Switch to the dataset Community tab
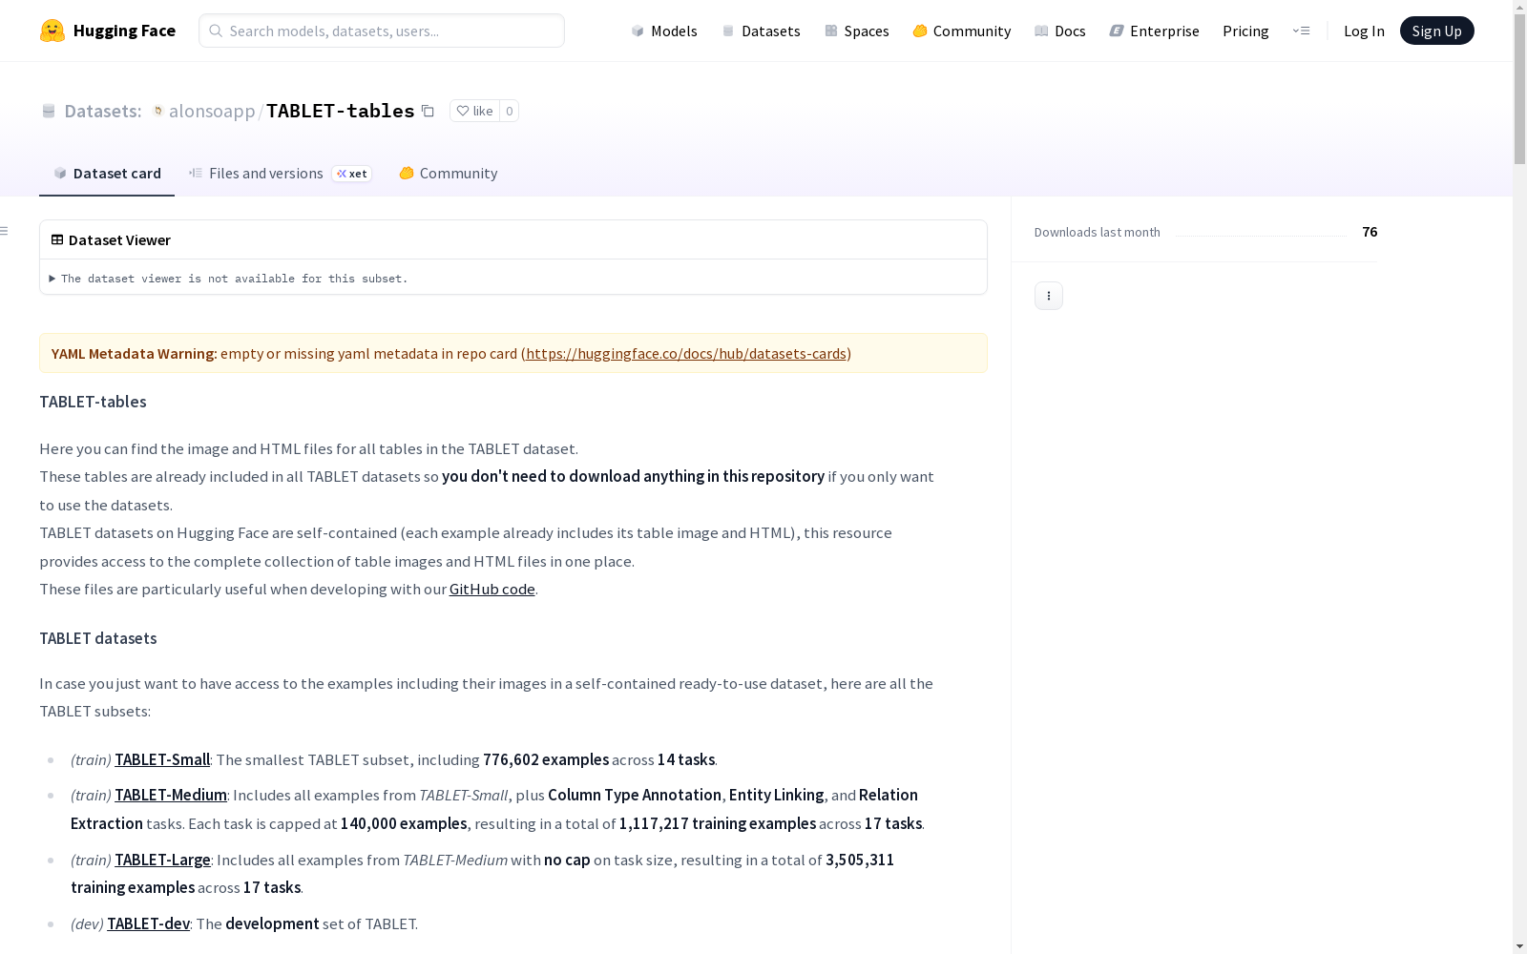The height and width of the screenshot is (954, 1527). click(x=449, y=173)
